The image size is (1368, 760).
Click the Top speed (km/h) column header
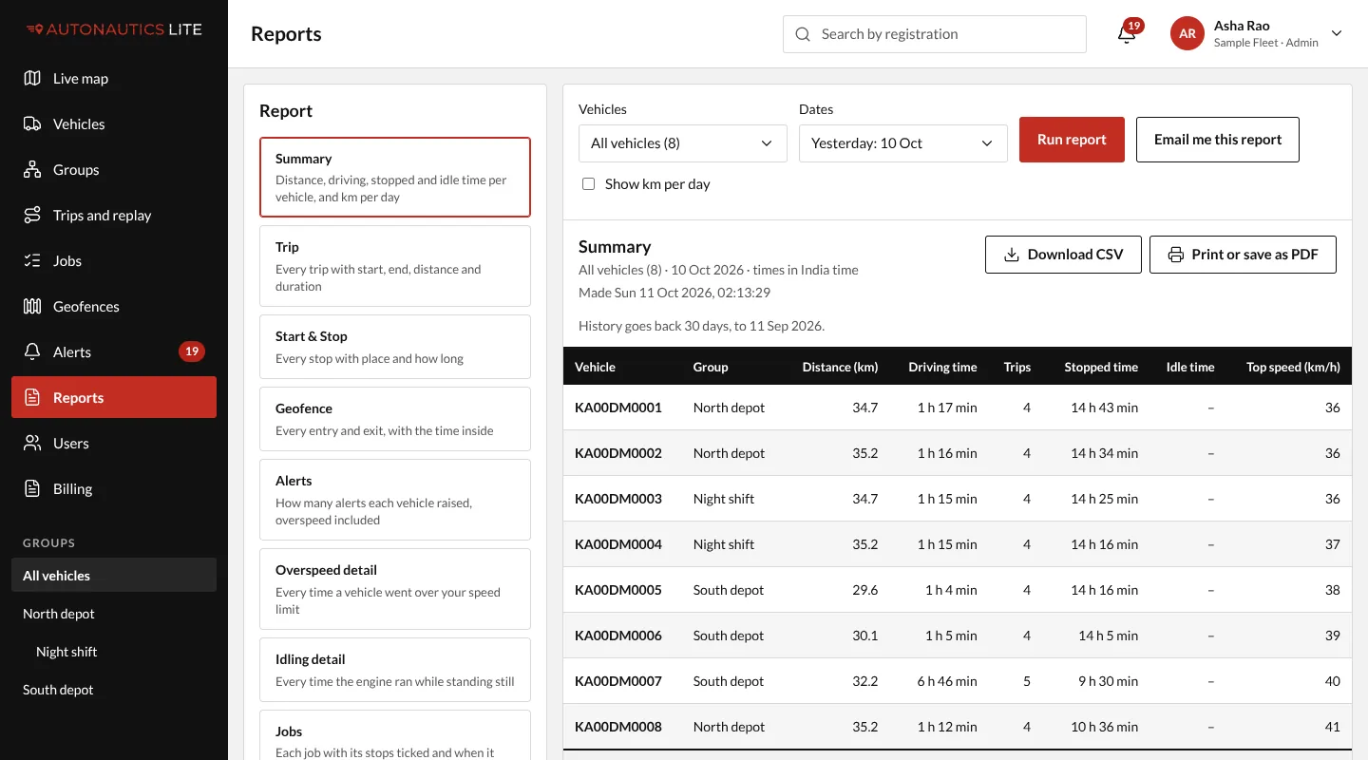[x=1293, y=367]
